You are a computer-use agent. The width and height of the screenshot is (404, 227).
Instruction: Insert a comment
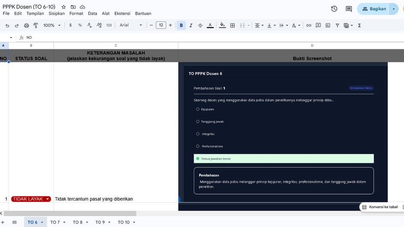[318, 25]
